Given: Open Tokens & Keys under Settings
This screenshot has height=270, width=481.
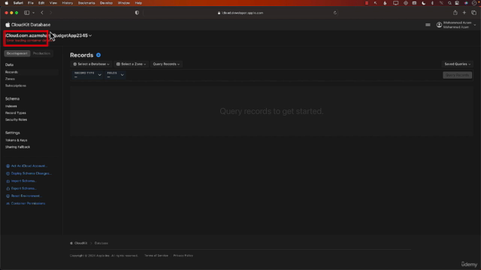Looking at the screenshot, I should tap(17, 140).
